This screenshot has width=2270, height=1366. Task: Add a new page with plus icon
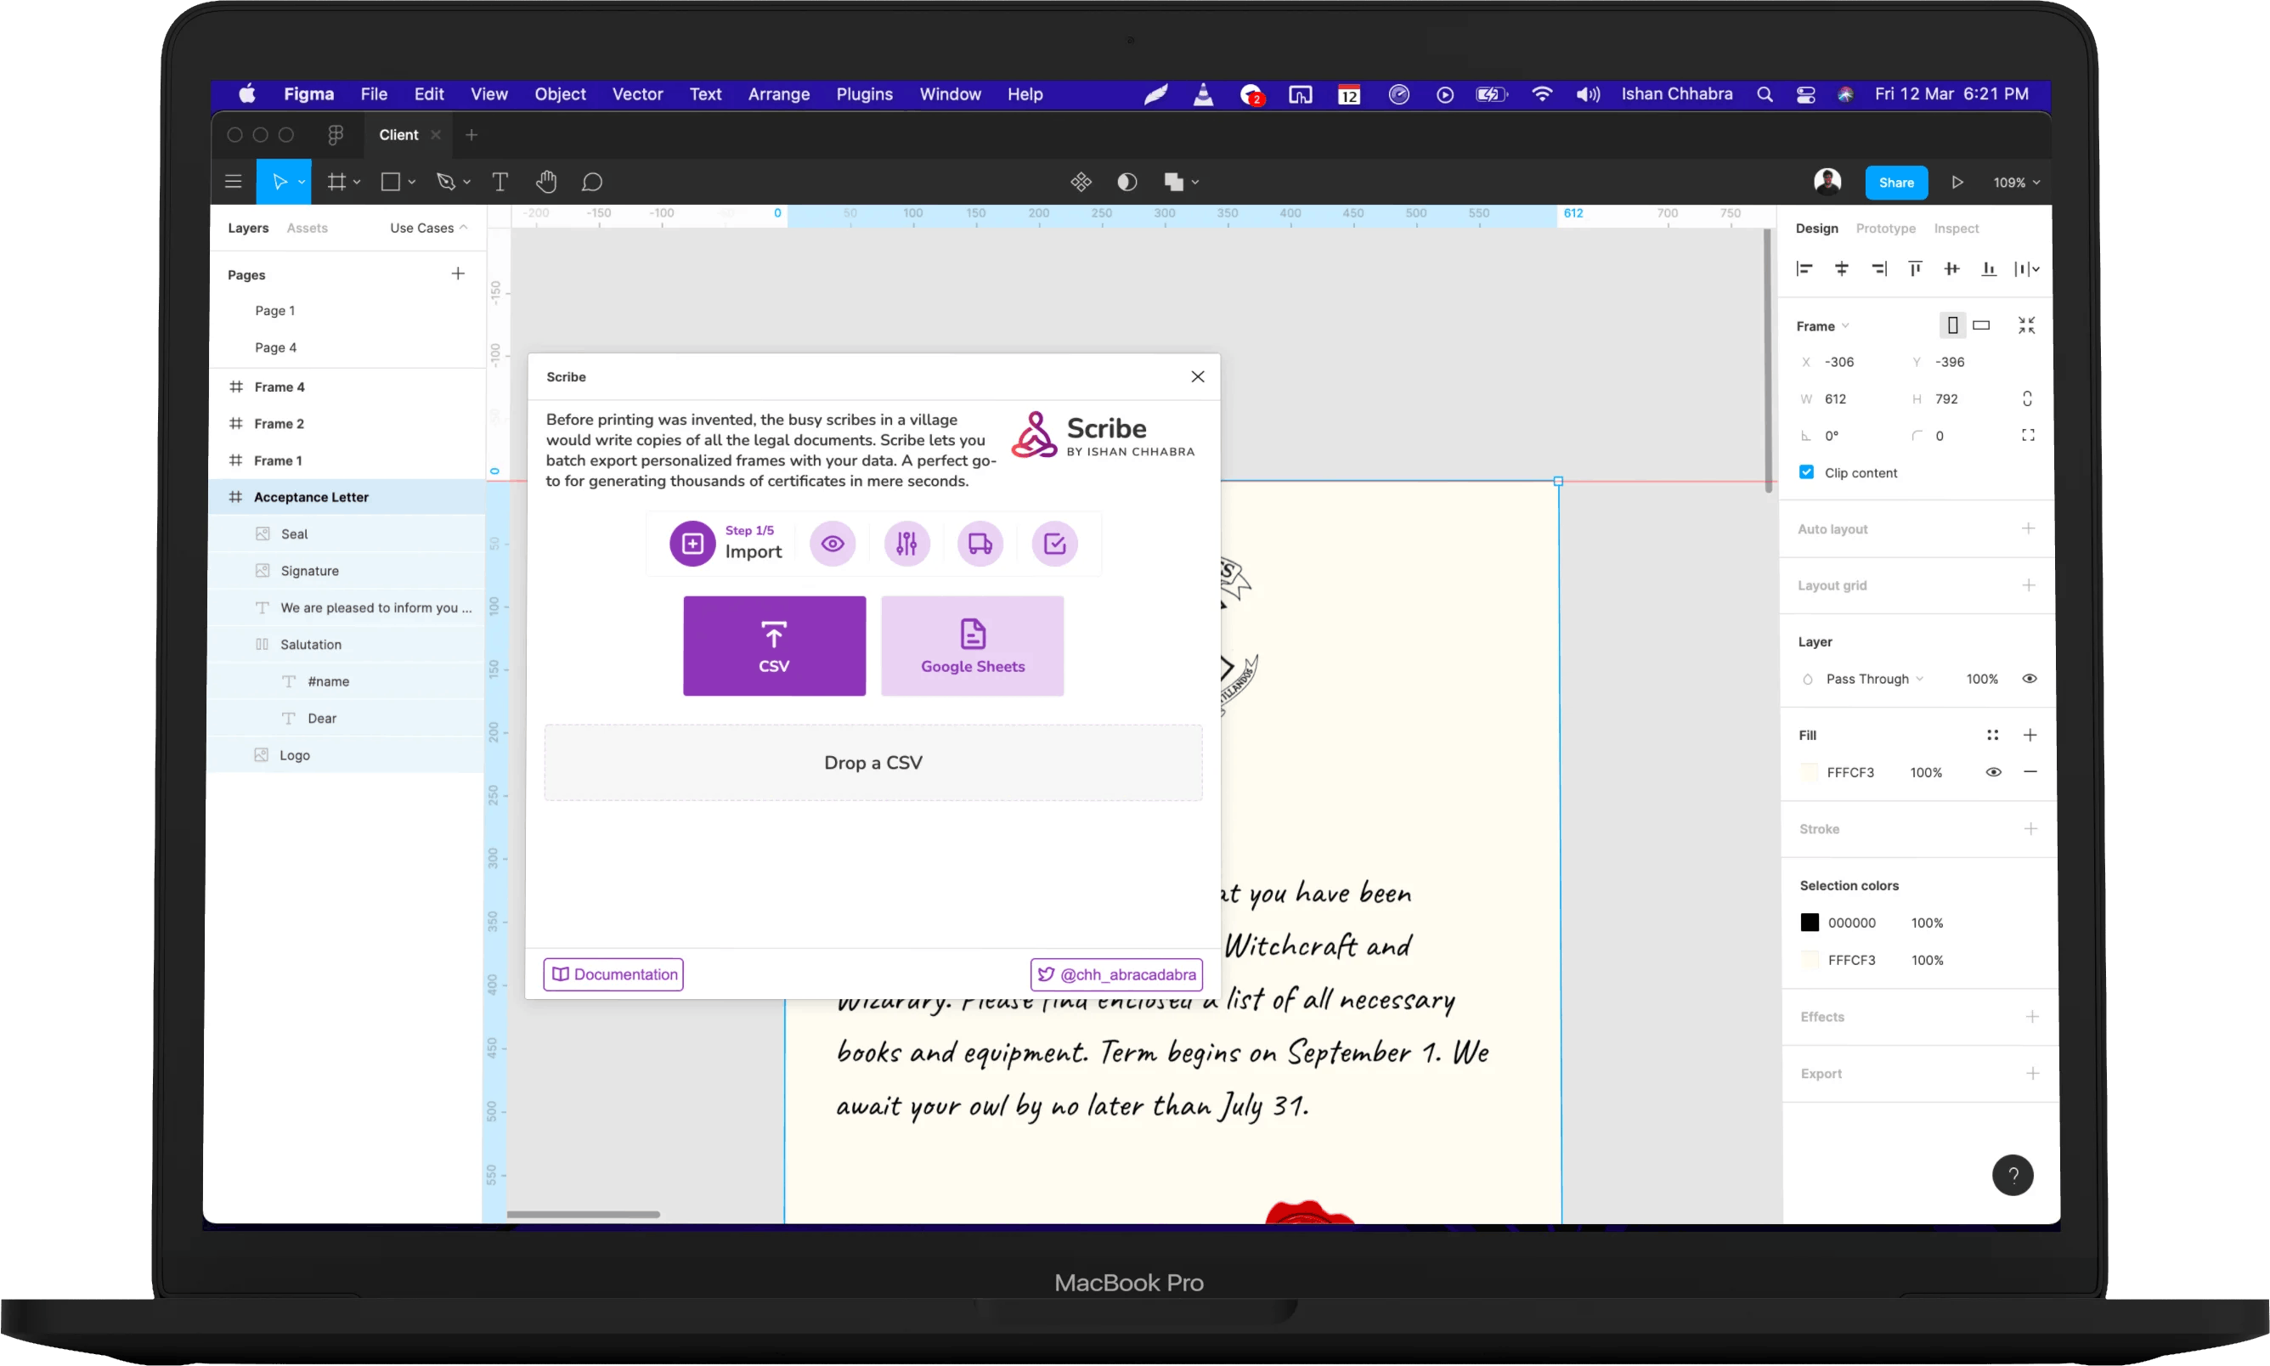point(458,274)
